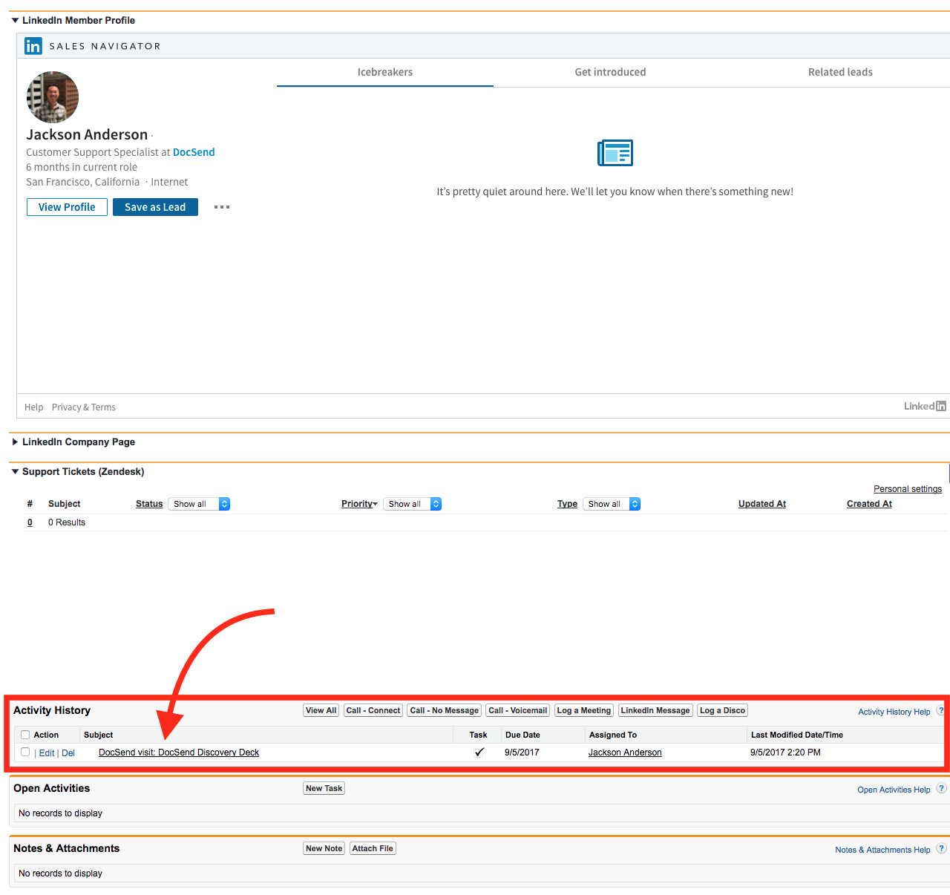Viewport: 950px width, 895px height.
Task: Switch to the Related leads tab
Action: click(x=840, y=72)
